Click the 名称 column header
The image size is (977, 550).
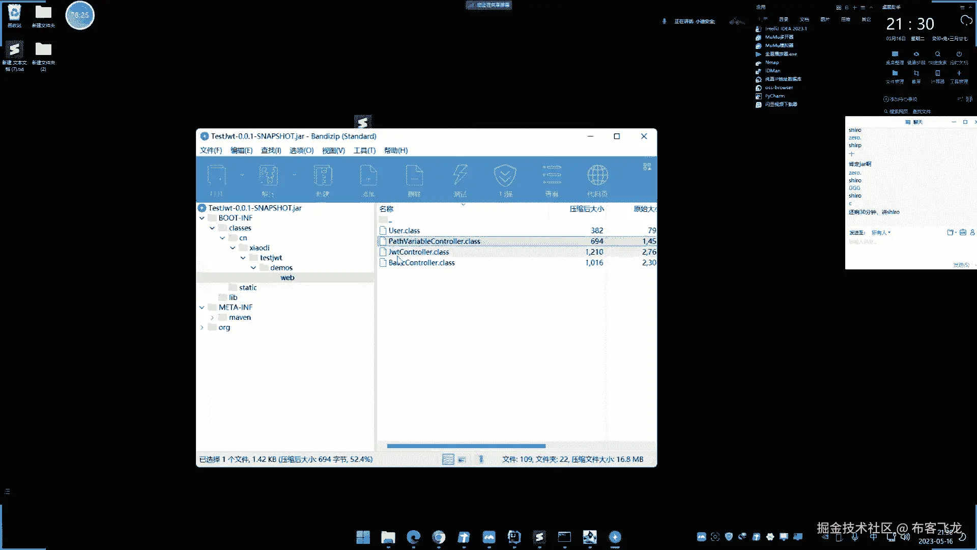(x=386, y=209)
